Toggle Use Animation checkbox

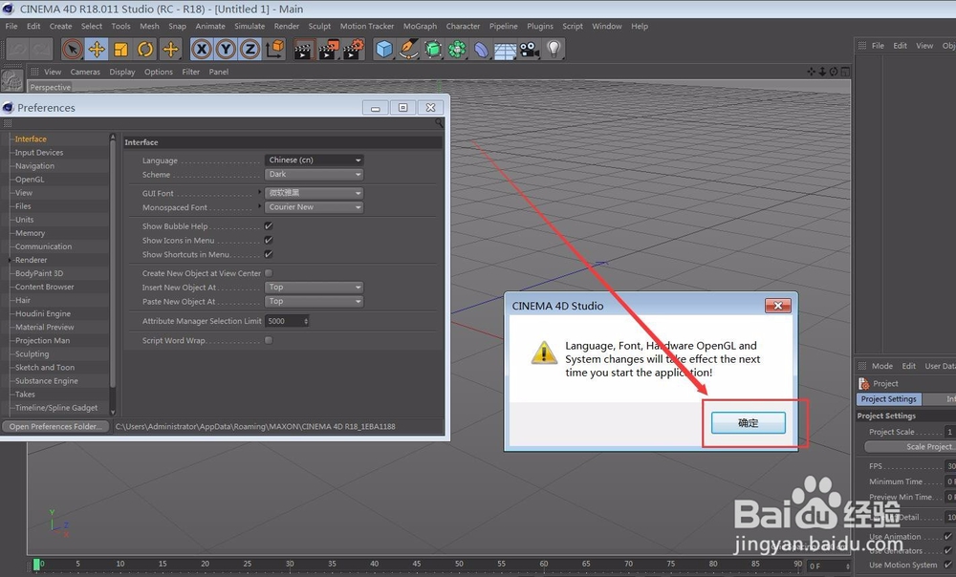pos(948,536)
